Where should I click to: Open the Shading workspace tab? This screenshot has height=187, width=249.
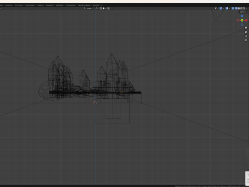(40, 5)
